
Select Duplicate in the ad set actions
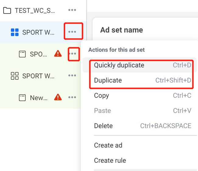[108, 80]
